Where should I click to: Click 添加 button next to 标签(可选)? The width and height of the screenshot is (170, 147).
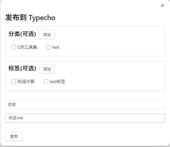coord(47,69)
